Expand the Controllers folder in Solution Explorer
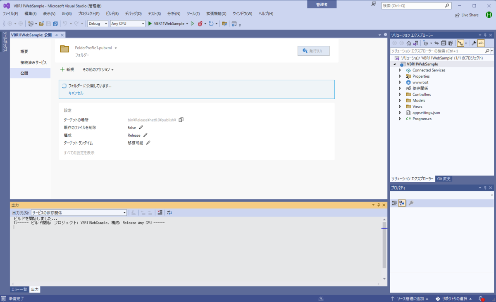496x302 pixels. [x=399, y=94]
